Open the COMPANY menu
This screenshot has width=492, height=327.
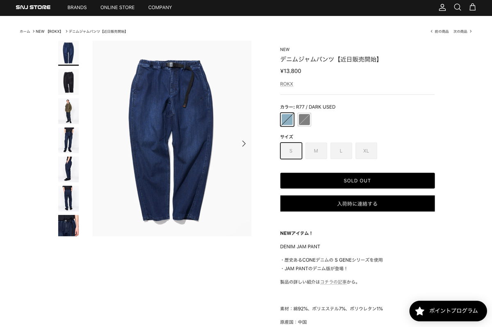click(160, 7)
